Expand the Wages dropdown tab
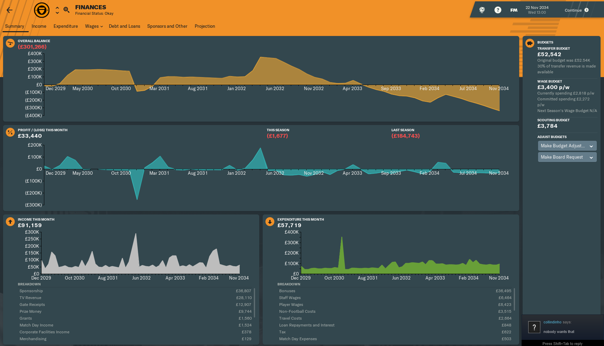 click(94, 26)
